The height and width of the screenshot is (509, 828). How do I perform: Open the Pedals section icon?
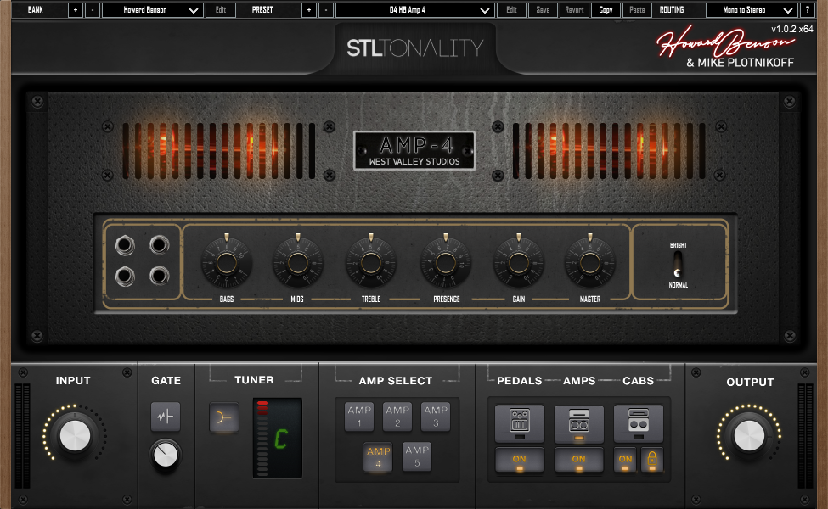pyautogui.click(x=520, y=423)
